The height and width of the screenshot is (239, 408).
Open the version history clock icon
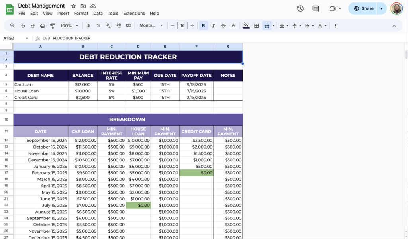coord(300,8)
